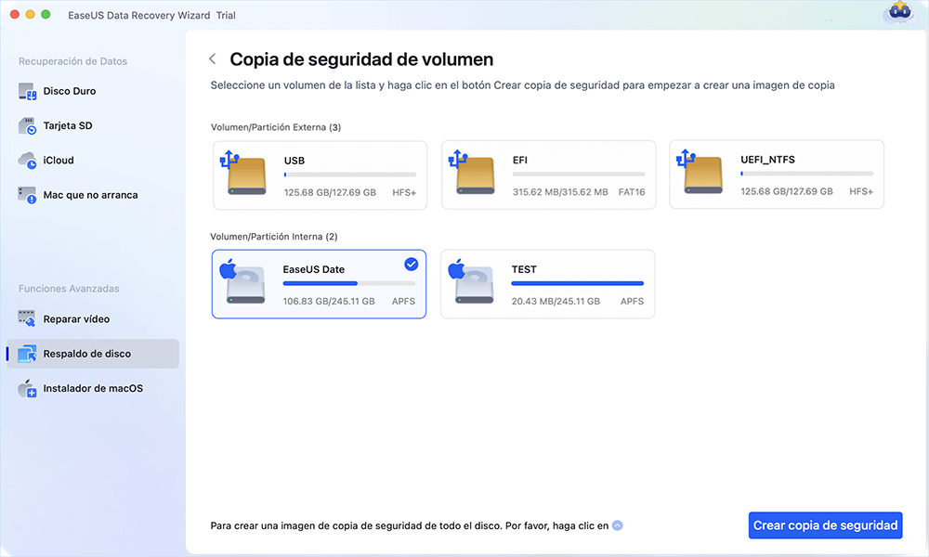The image size is (929, 557).
Task: Click the iCloud cloud icon
Action: pos(27,161)
